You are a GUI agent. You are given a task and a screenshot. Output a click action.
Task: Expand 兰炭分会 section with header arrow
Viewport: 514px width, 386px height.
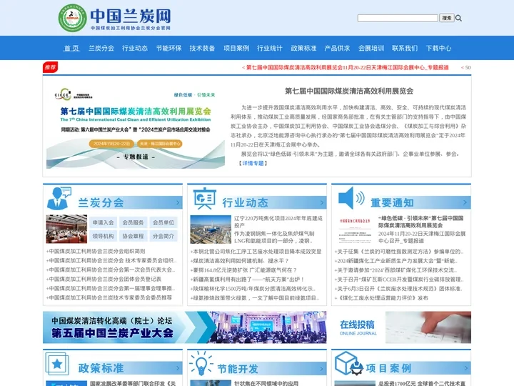point(178,202)
